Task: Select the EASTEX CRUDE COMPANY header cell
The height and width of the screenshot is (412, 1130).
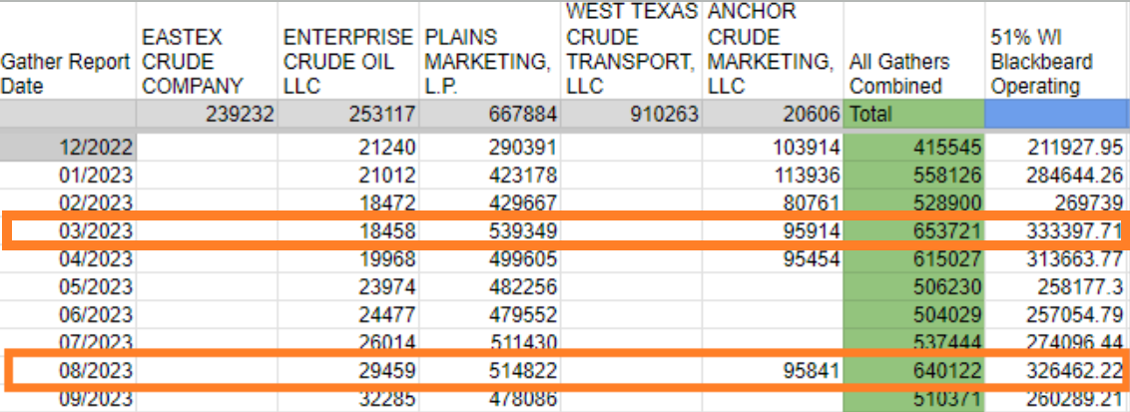Action: click(x=208, y=51)
